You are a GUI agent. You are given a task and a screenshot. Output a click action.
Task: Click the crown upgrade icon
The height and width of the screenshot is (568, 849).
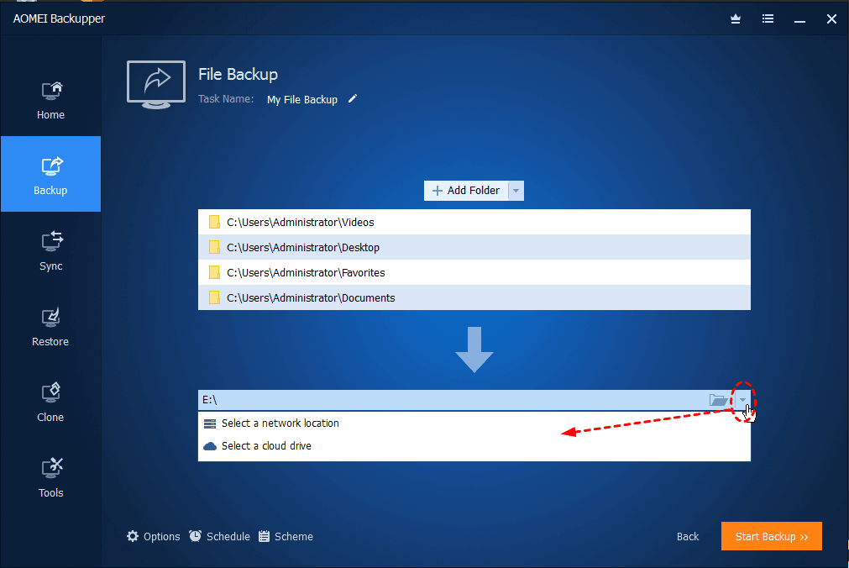pyautogui.click(x=736, y=19)
